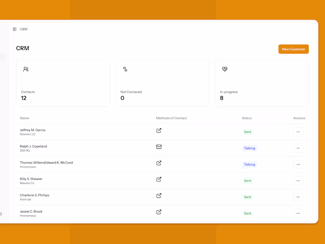325x244 pixels.
Task: Click the CRM breadcrumb in the top bar
Action: coord(24,29)
